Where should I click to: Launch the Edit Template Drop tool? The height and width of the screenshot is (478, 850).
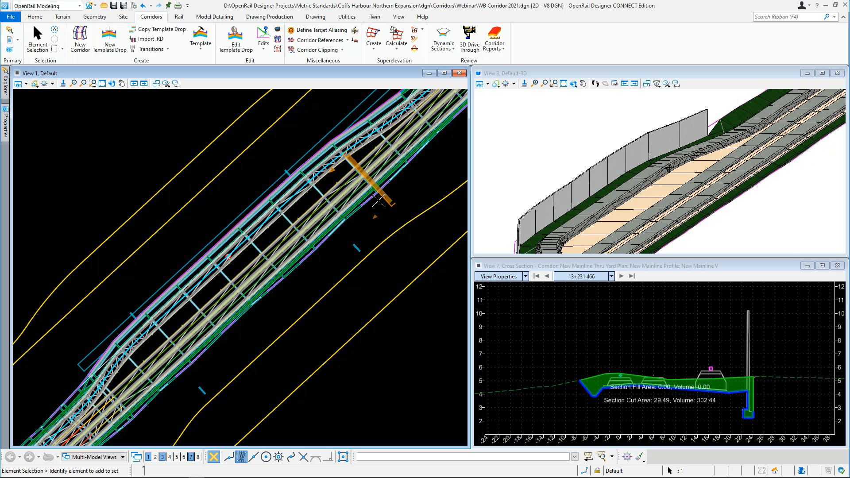coord(235,39)
